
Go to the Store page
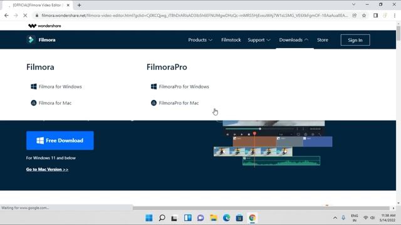point(323,40)
